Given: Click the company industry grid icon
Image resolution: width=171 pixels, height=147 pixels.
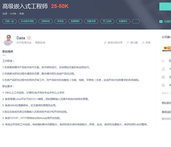Looking at the screenshot, I should click(163, 77).
